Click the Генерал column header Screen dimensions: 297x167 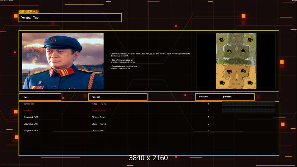(x=118, y=97)
